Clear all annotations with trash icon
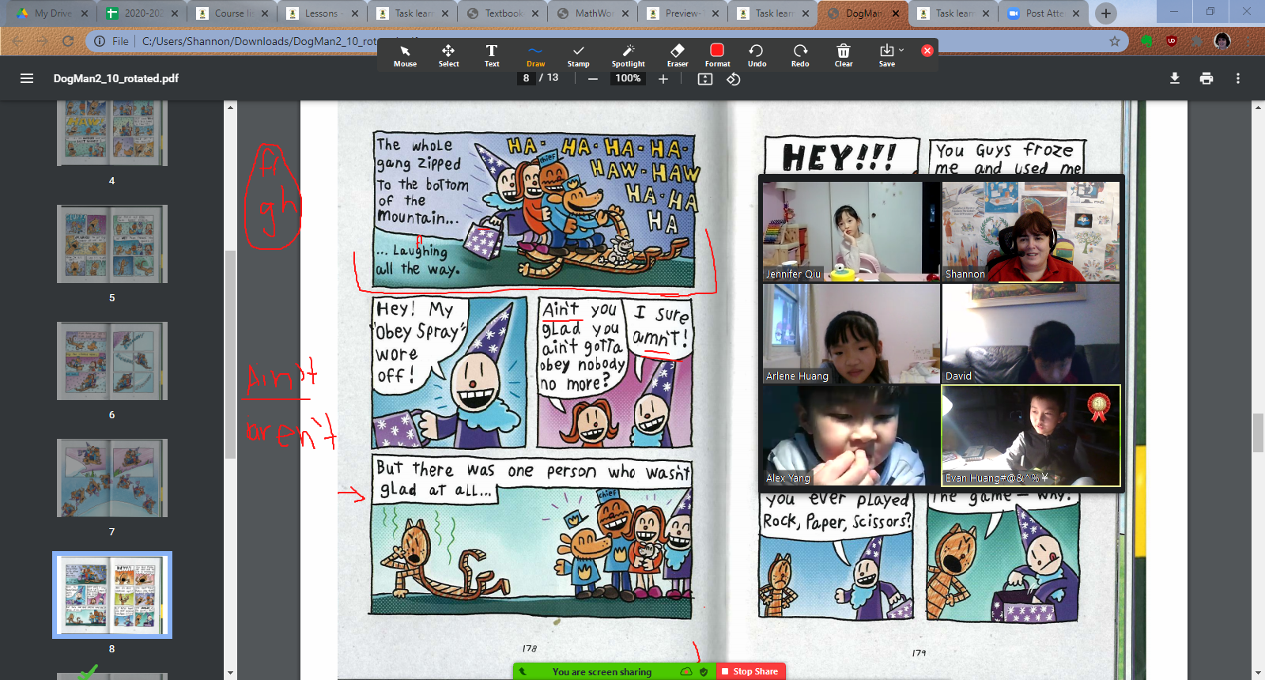The image size is (1265, 680). point(844,55)
